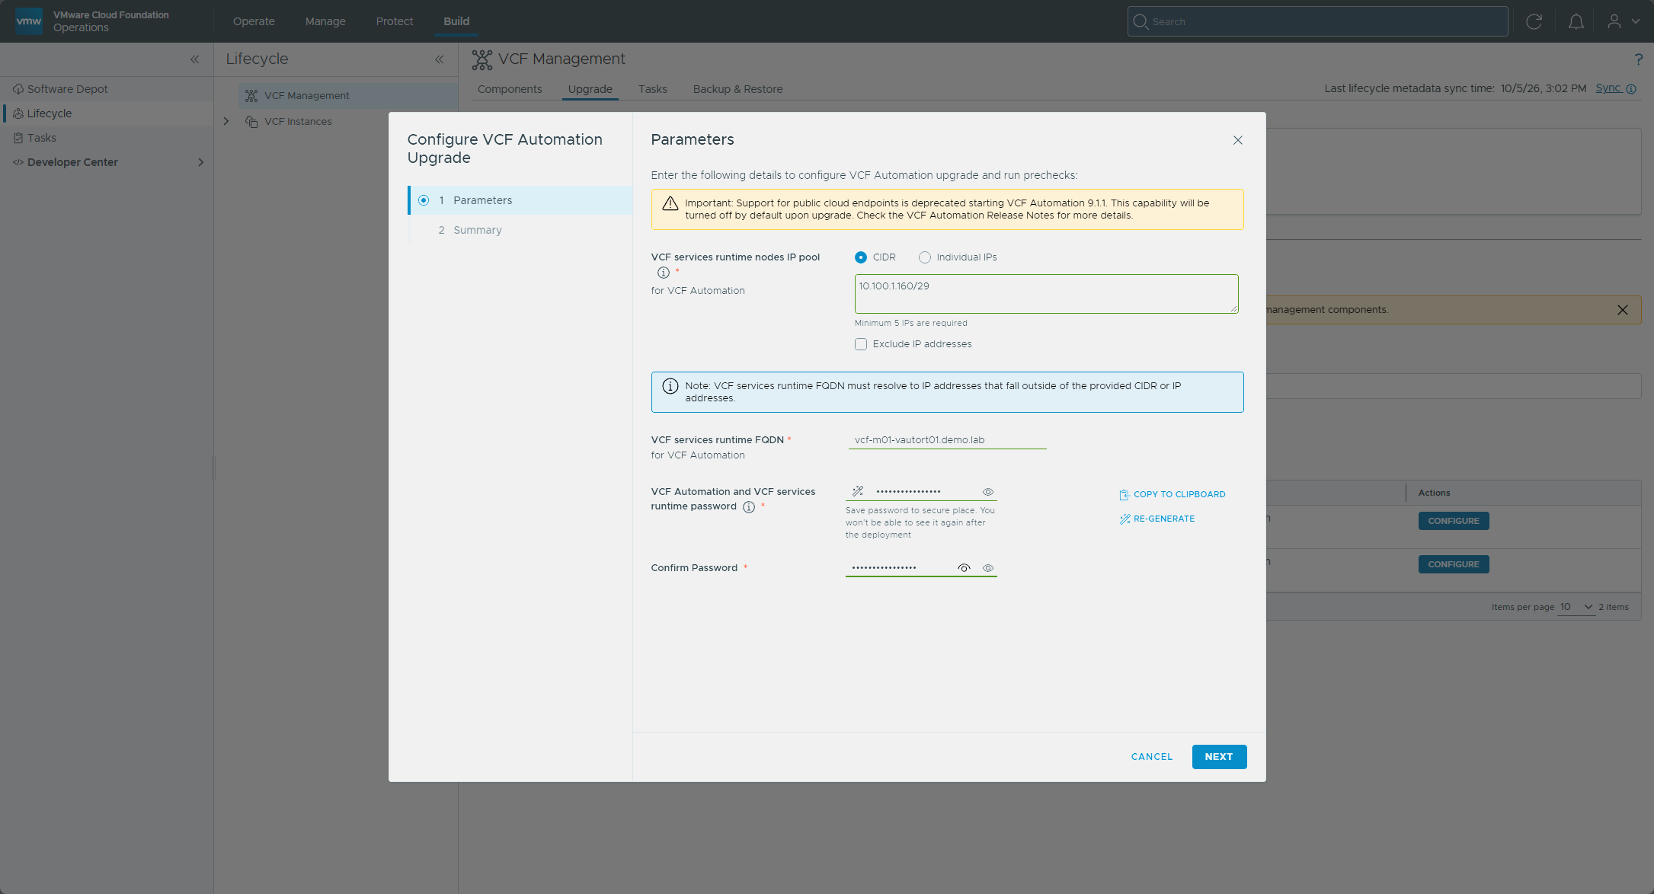Click the Next button
This screenshot has width=1654, height=894.
click(x=1219, y=757)
